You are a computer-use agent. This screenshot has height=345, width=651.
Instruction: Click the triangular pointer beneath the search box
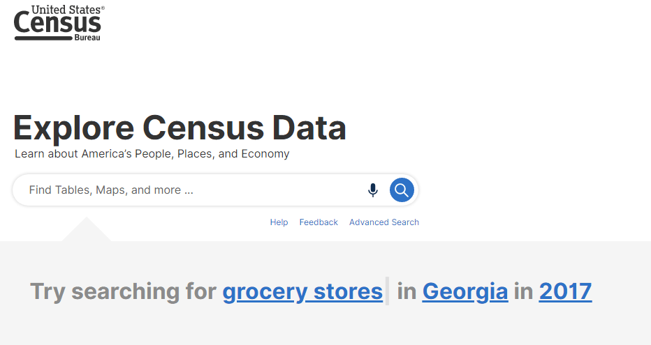87,231
